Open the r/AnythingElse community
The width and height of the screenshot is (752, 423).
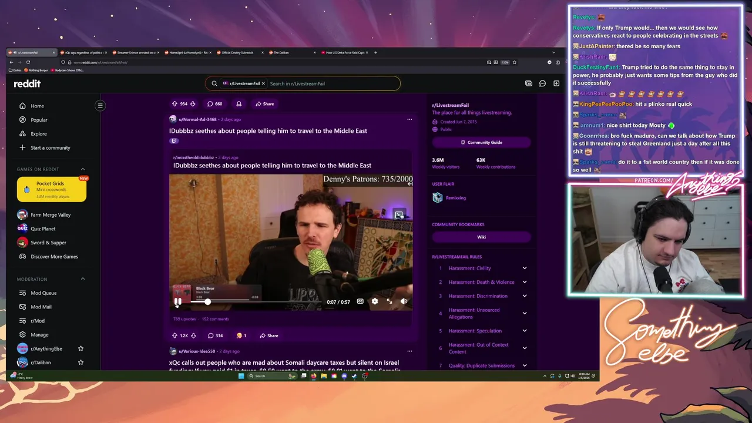point(46,349)
